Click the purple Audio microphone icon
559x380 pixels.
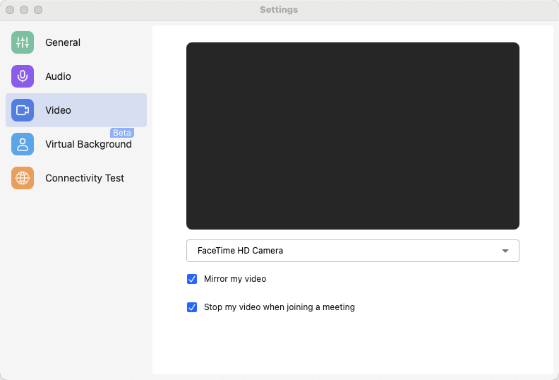(23, 76)
